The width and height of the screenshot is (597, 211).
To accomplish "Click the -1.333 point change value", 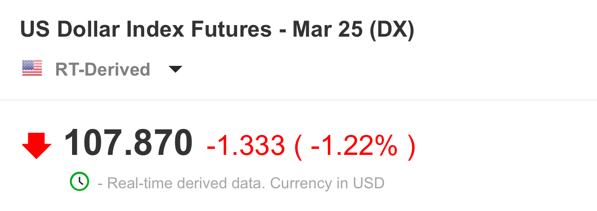I will coord(245,147).
